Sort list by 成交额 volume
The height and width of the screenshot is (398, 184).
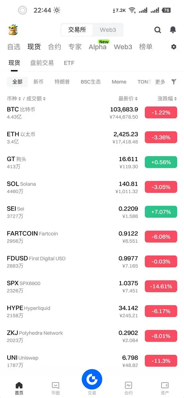click(36, 99)
